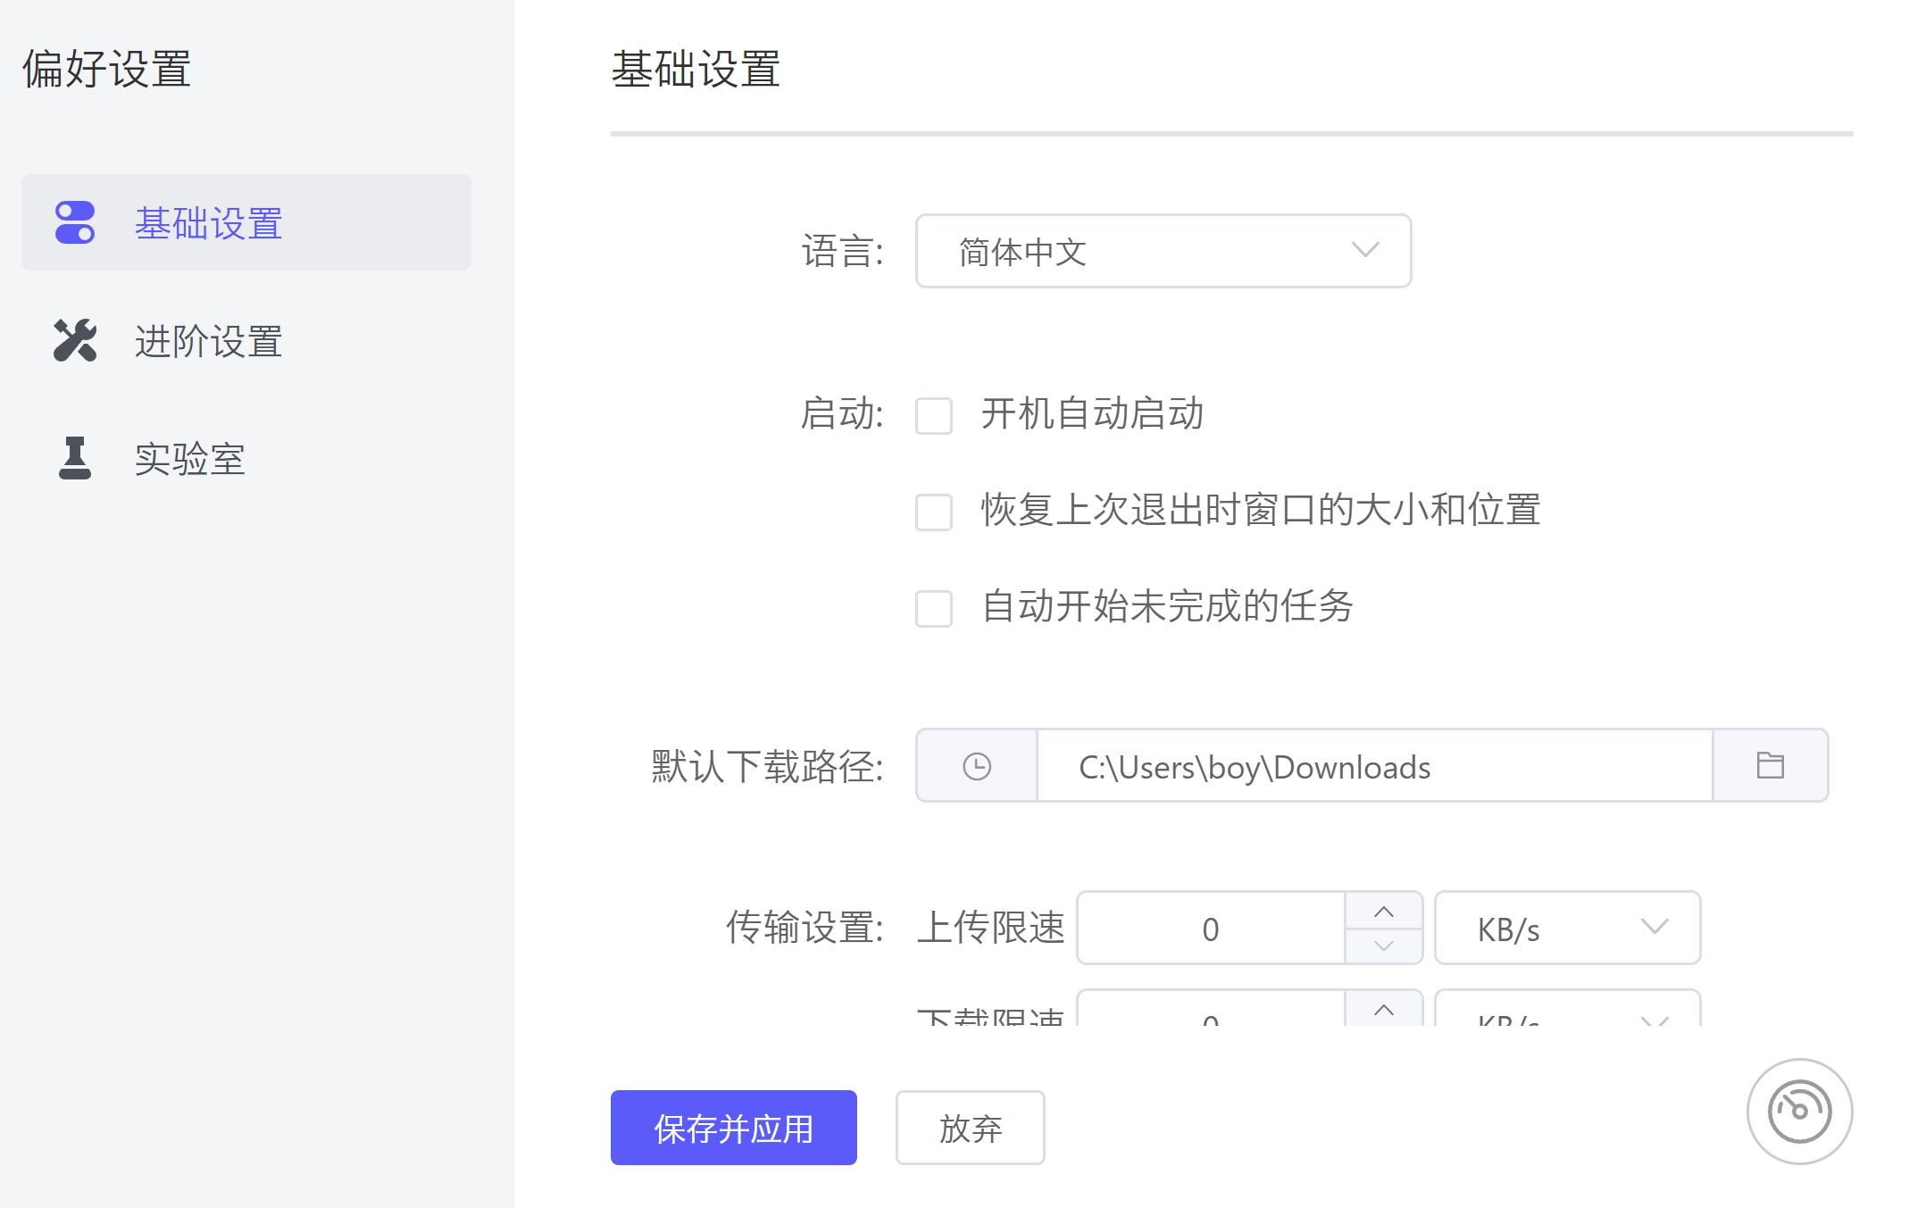Enable 开机自动启动 checkbox
Viewport: 1909px width, 1208px height.
(934, 416)
